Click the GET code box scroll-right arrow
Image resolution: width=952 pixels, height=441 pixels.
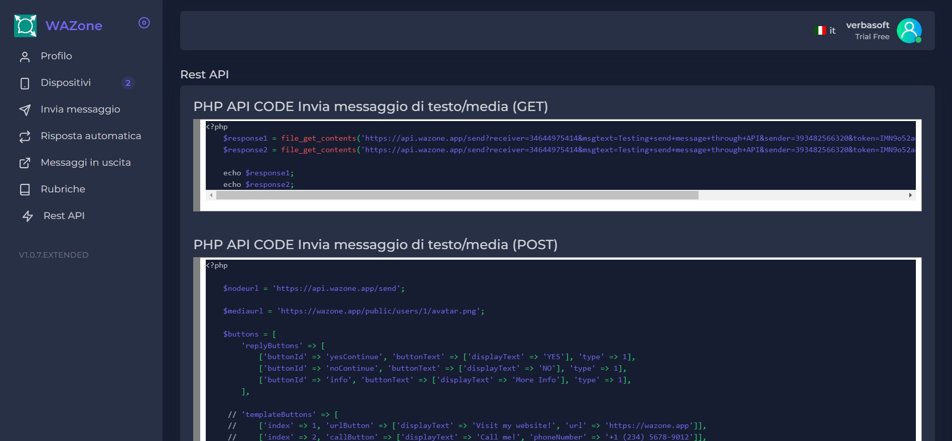pyautogui.click(x=910, y=195)
